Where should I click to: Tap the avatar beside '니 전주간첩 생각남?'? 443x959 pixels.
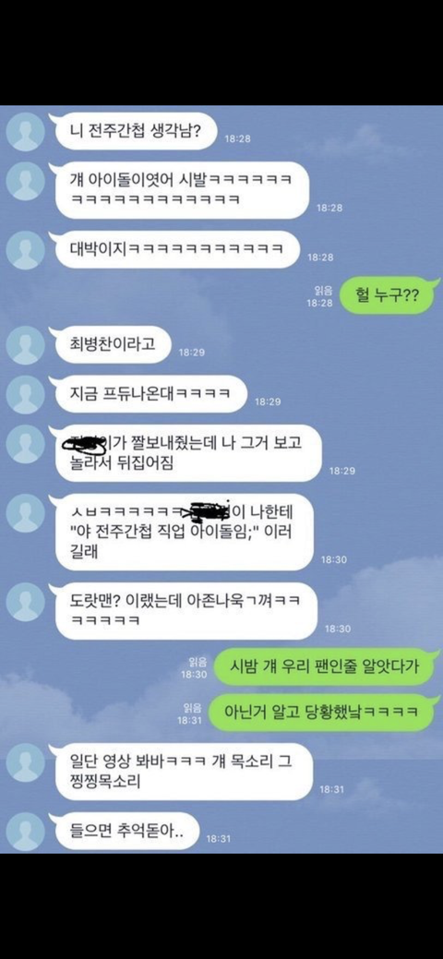(25, 132)
